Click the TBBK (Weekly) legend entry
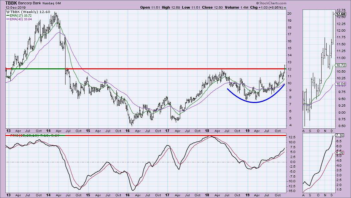The height and width of the screenshot is (198, 351). (x=28, y=12)
